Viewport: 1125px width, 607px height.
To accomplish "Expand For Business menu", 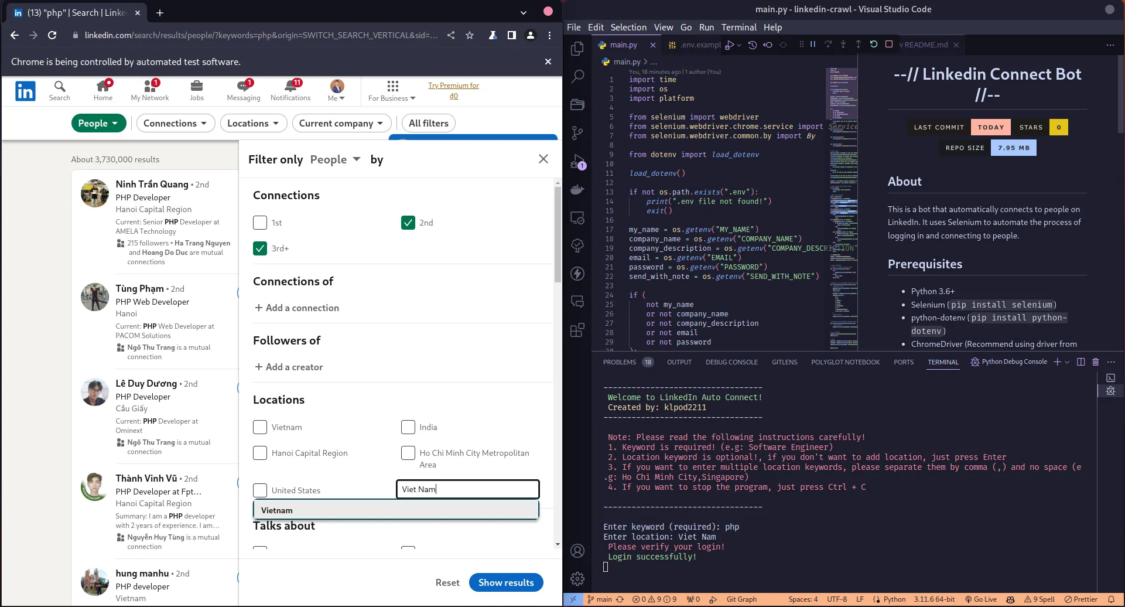I will coord(392,91).
